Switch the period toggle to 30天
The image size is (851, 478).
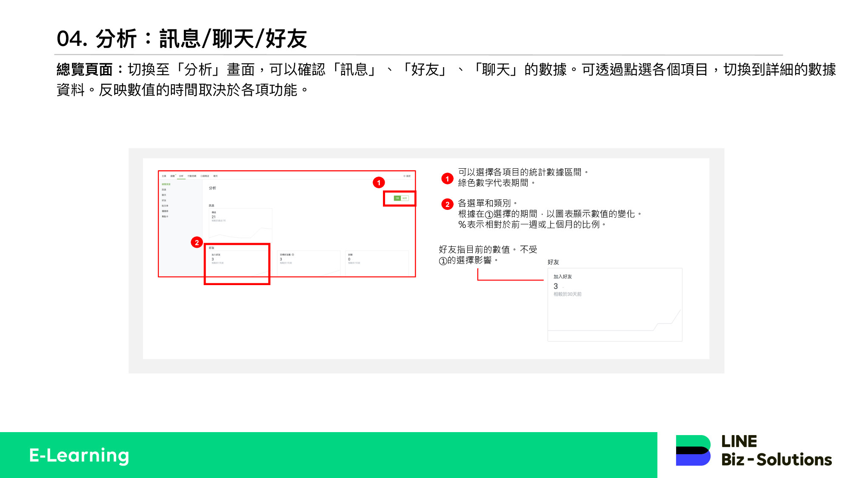point(405,198)
